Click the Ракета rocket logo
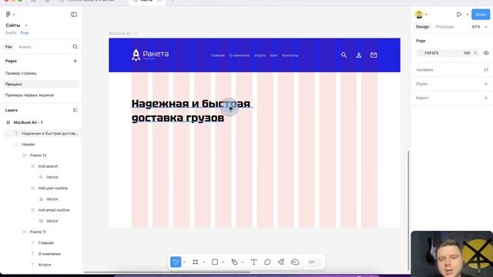This screenshot has height=277, width=493. point(136,55)
